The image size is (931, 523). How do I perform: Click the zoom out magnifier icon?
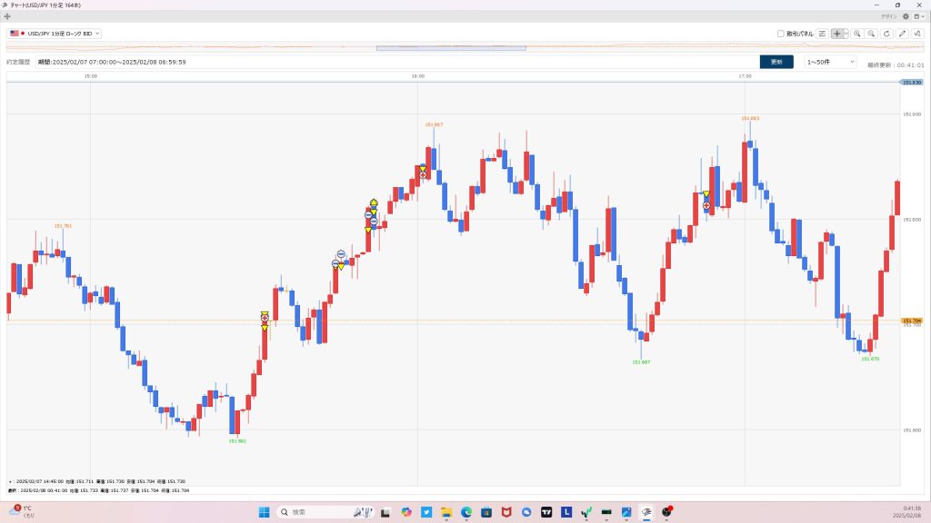click(871, 34)
